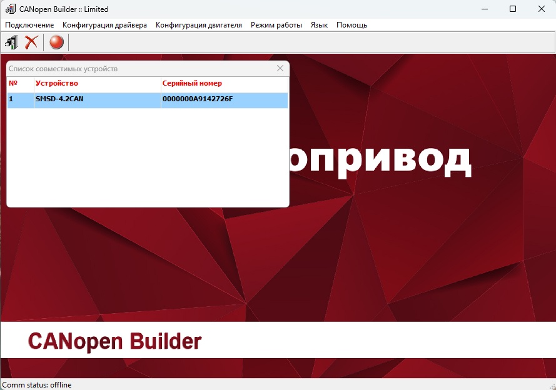
Task: Close the Список совместимых устройств panel
Action: pyautogui.click(x=280, y=68)
